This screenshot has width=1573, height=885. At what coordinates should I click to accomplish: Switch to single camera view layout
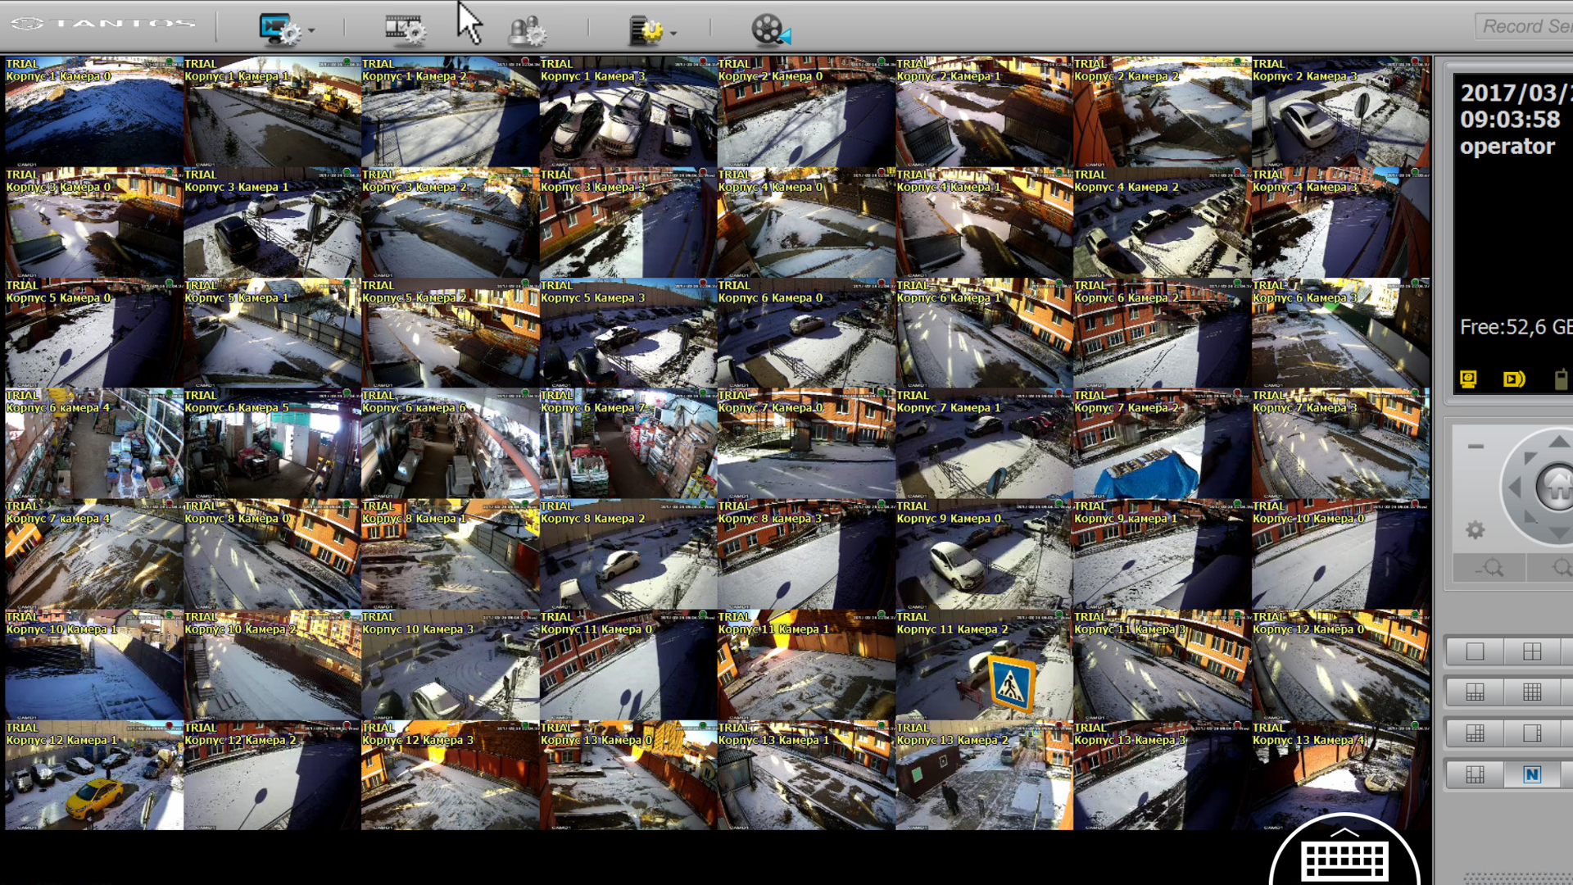pyautogui.click(x=1475, y=651)
